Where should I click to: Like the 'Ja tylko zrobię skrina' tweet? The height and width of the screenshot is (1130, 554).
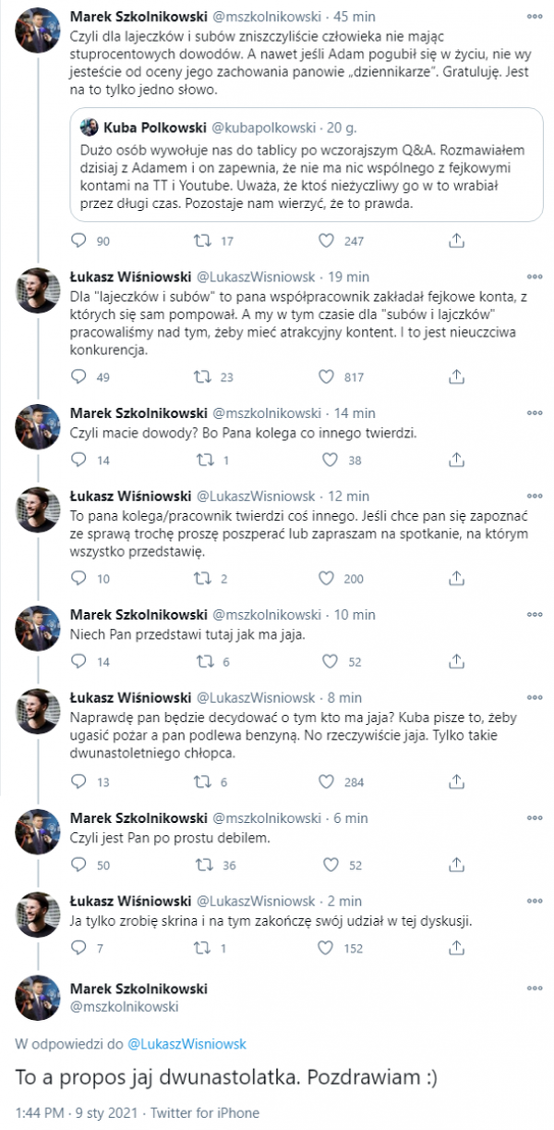[325, 948]
